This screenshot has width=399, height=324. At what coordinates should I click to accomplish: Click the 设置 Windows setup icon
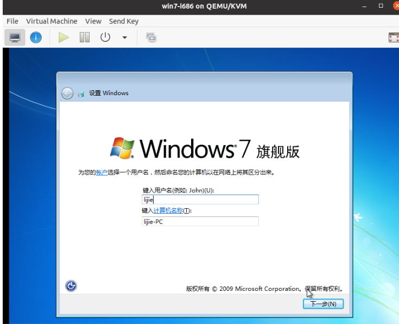point(81,94)
